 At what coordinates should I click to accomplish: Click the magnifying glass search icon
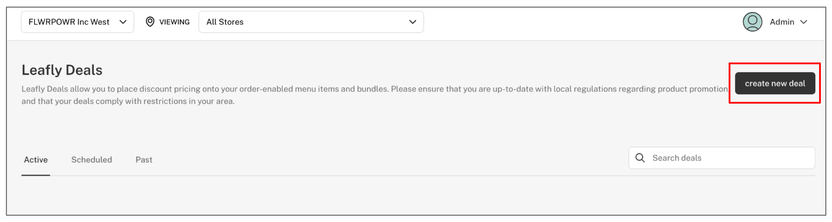tap(640, 158)
